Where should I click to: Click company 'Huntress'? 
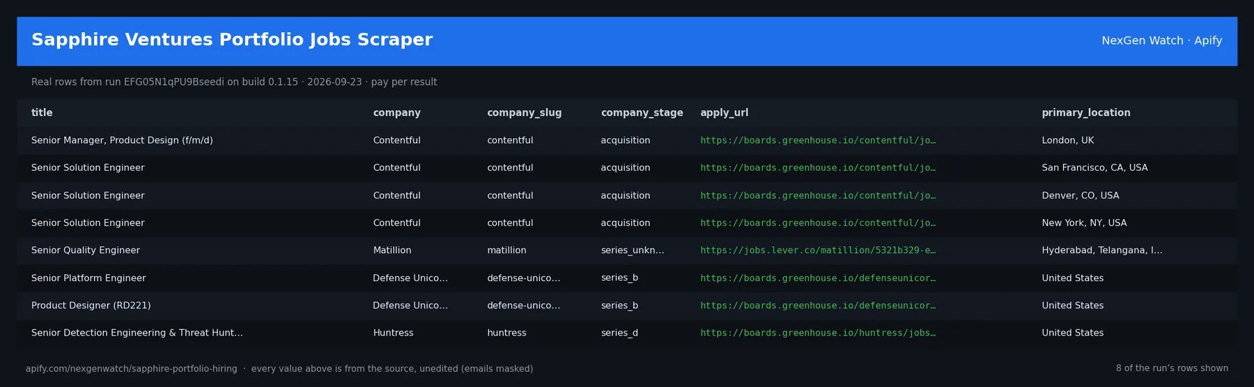click(393, 333)
